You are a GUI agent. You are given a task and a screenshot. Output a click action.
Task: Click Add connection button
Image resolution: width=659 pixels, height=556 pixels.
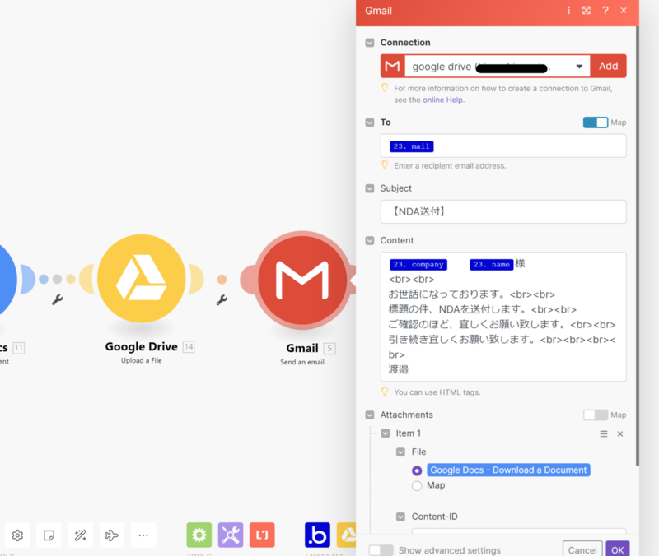[608, 66]
